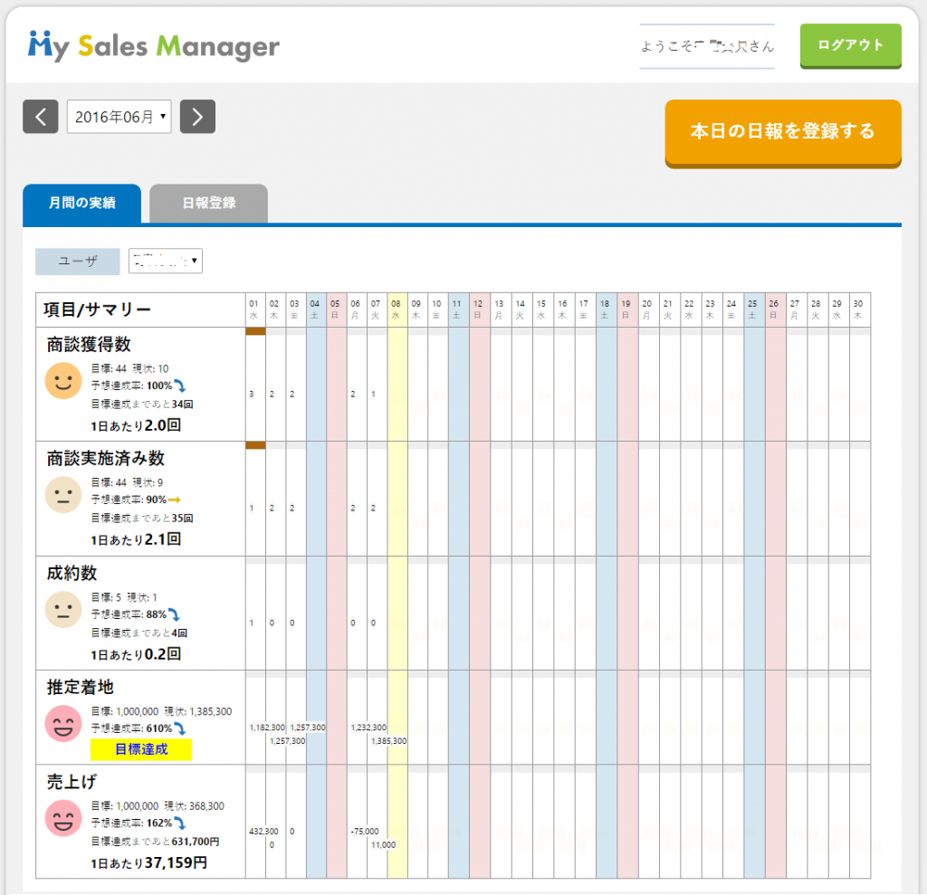Screen dimensions: 927x895
Task: Select the smiley icon beside 商談獲得数
Action: [62, 381]
